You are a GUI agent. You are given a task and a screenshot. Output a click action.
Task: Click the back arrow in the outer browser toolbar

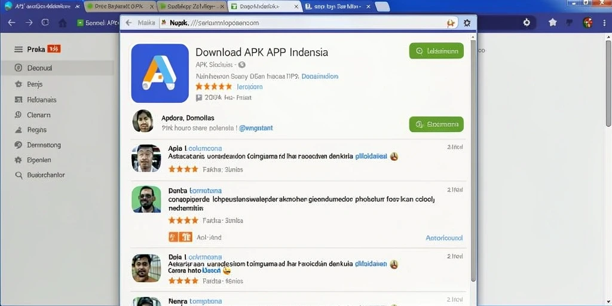pos(11,23)
